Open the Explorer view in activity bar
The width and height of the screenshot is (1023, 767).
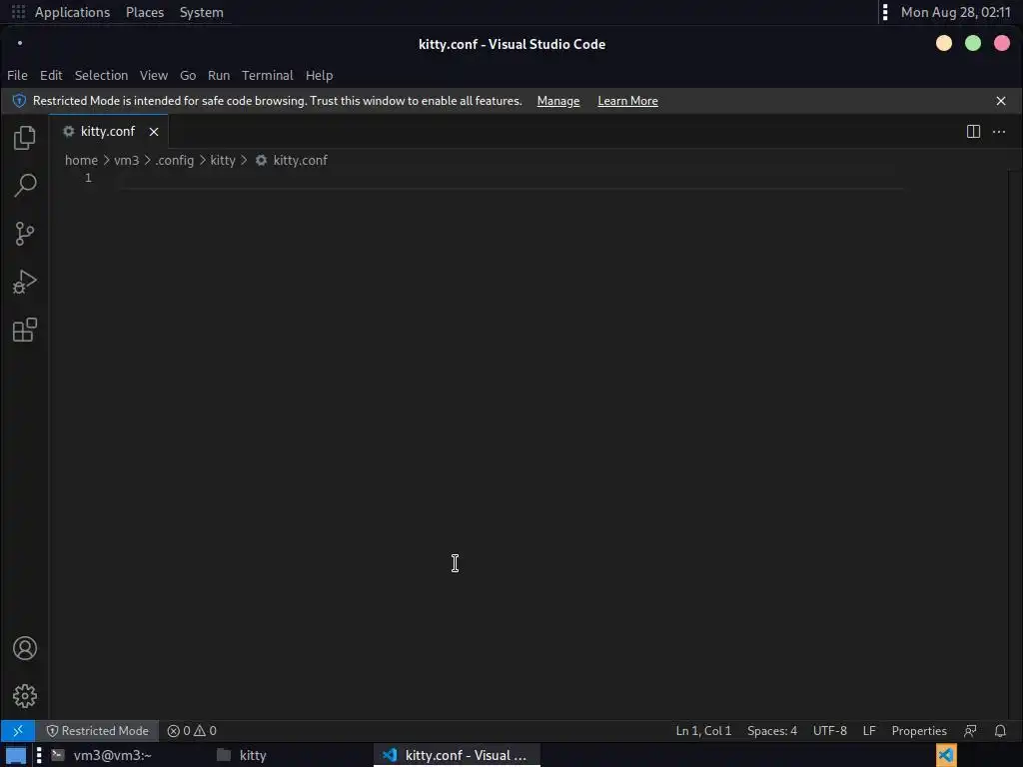coord(25,138)
